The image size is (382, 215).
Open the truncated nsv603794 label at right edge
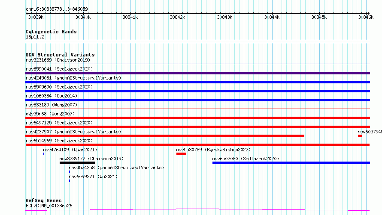[x=370, y=132]
